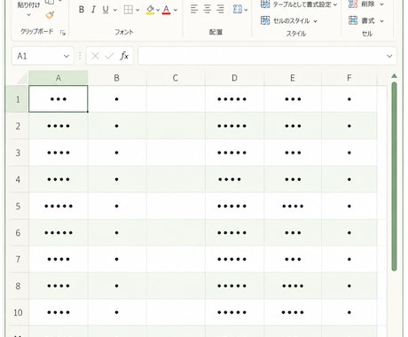This screenshot has height=337, width=408.
Task: Select row 1 header
Action: tap(18, 99)
